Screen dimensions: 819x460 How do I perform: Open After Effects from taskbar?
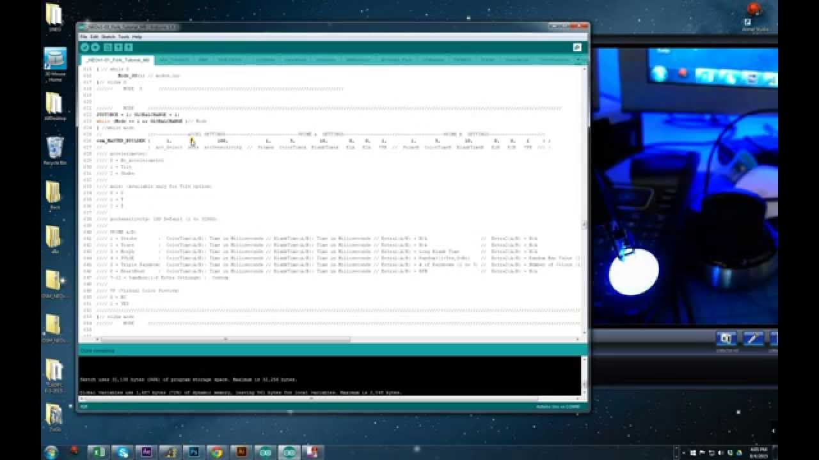tap(146, 452)
